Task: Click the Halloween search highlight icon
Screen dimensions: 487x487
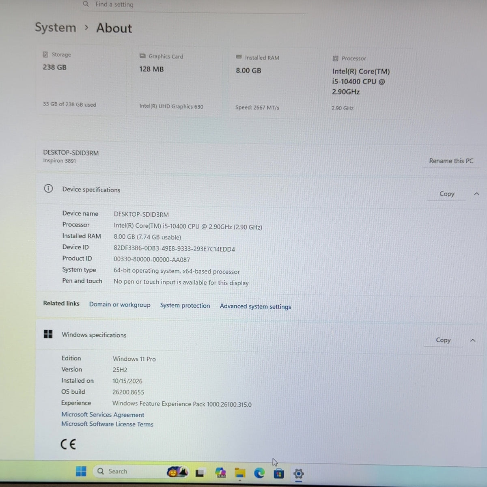Action: point(177,472)
